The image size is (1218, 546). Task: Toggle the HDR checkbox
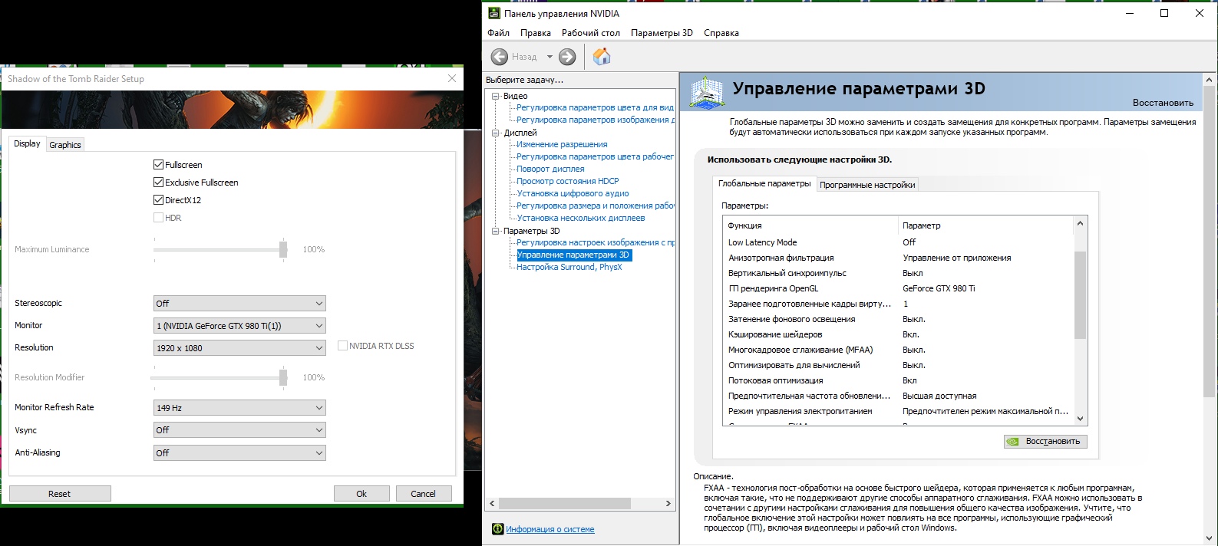158,218
